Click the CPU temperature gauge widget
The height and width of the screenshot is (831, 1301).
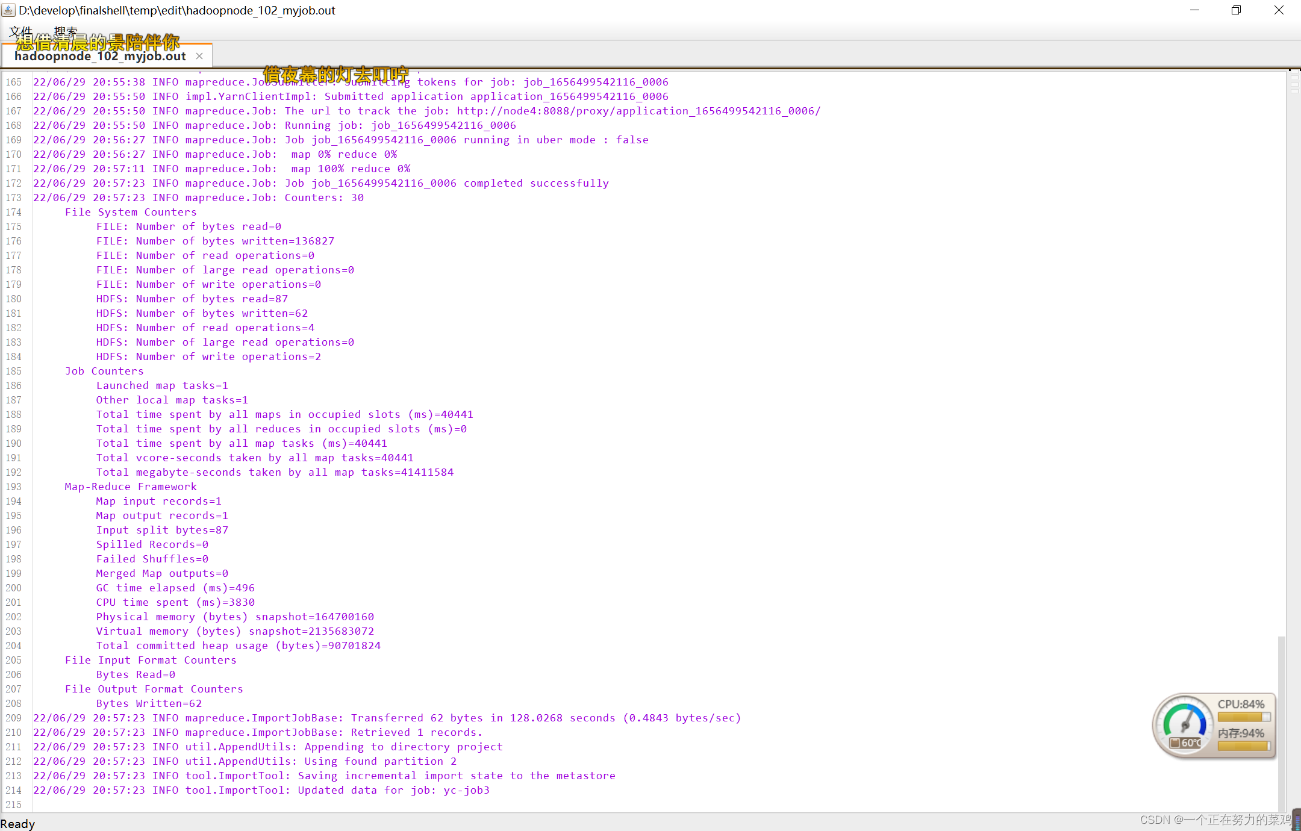1184,725
